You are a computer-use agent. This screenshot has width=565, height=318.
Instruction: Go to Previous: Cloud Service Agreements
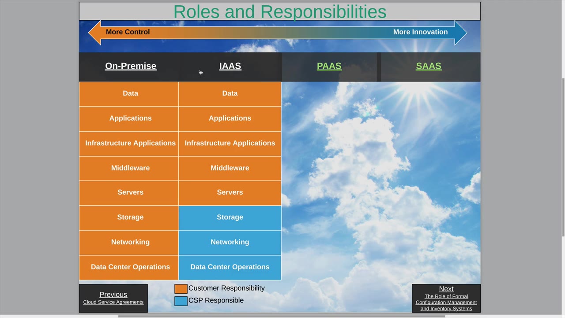tap(113, 298)
